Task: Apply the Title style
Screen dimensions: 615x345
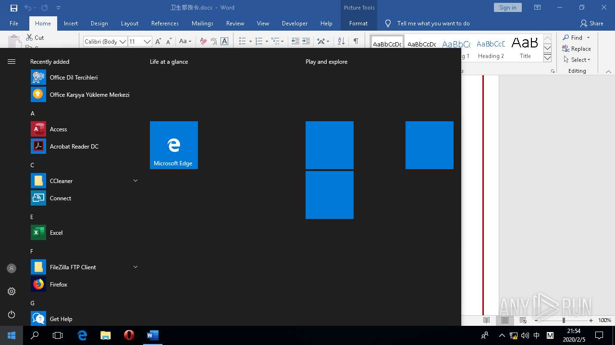Action: tap(525, 48)
